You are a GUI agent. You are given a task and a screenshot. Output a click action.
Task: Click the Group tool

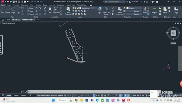[145, 10]
